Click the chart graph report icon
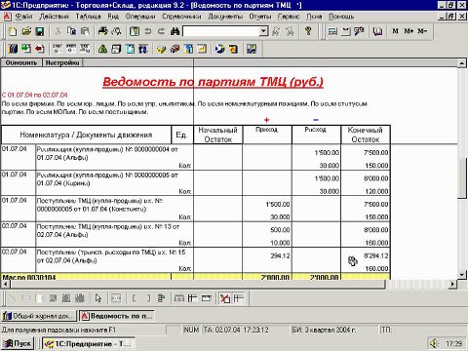The width and height of the screenshot is (468, 351). click(x=202, y=49)
